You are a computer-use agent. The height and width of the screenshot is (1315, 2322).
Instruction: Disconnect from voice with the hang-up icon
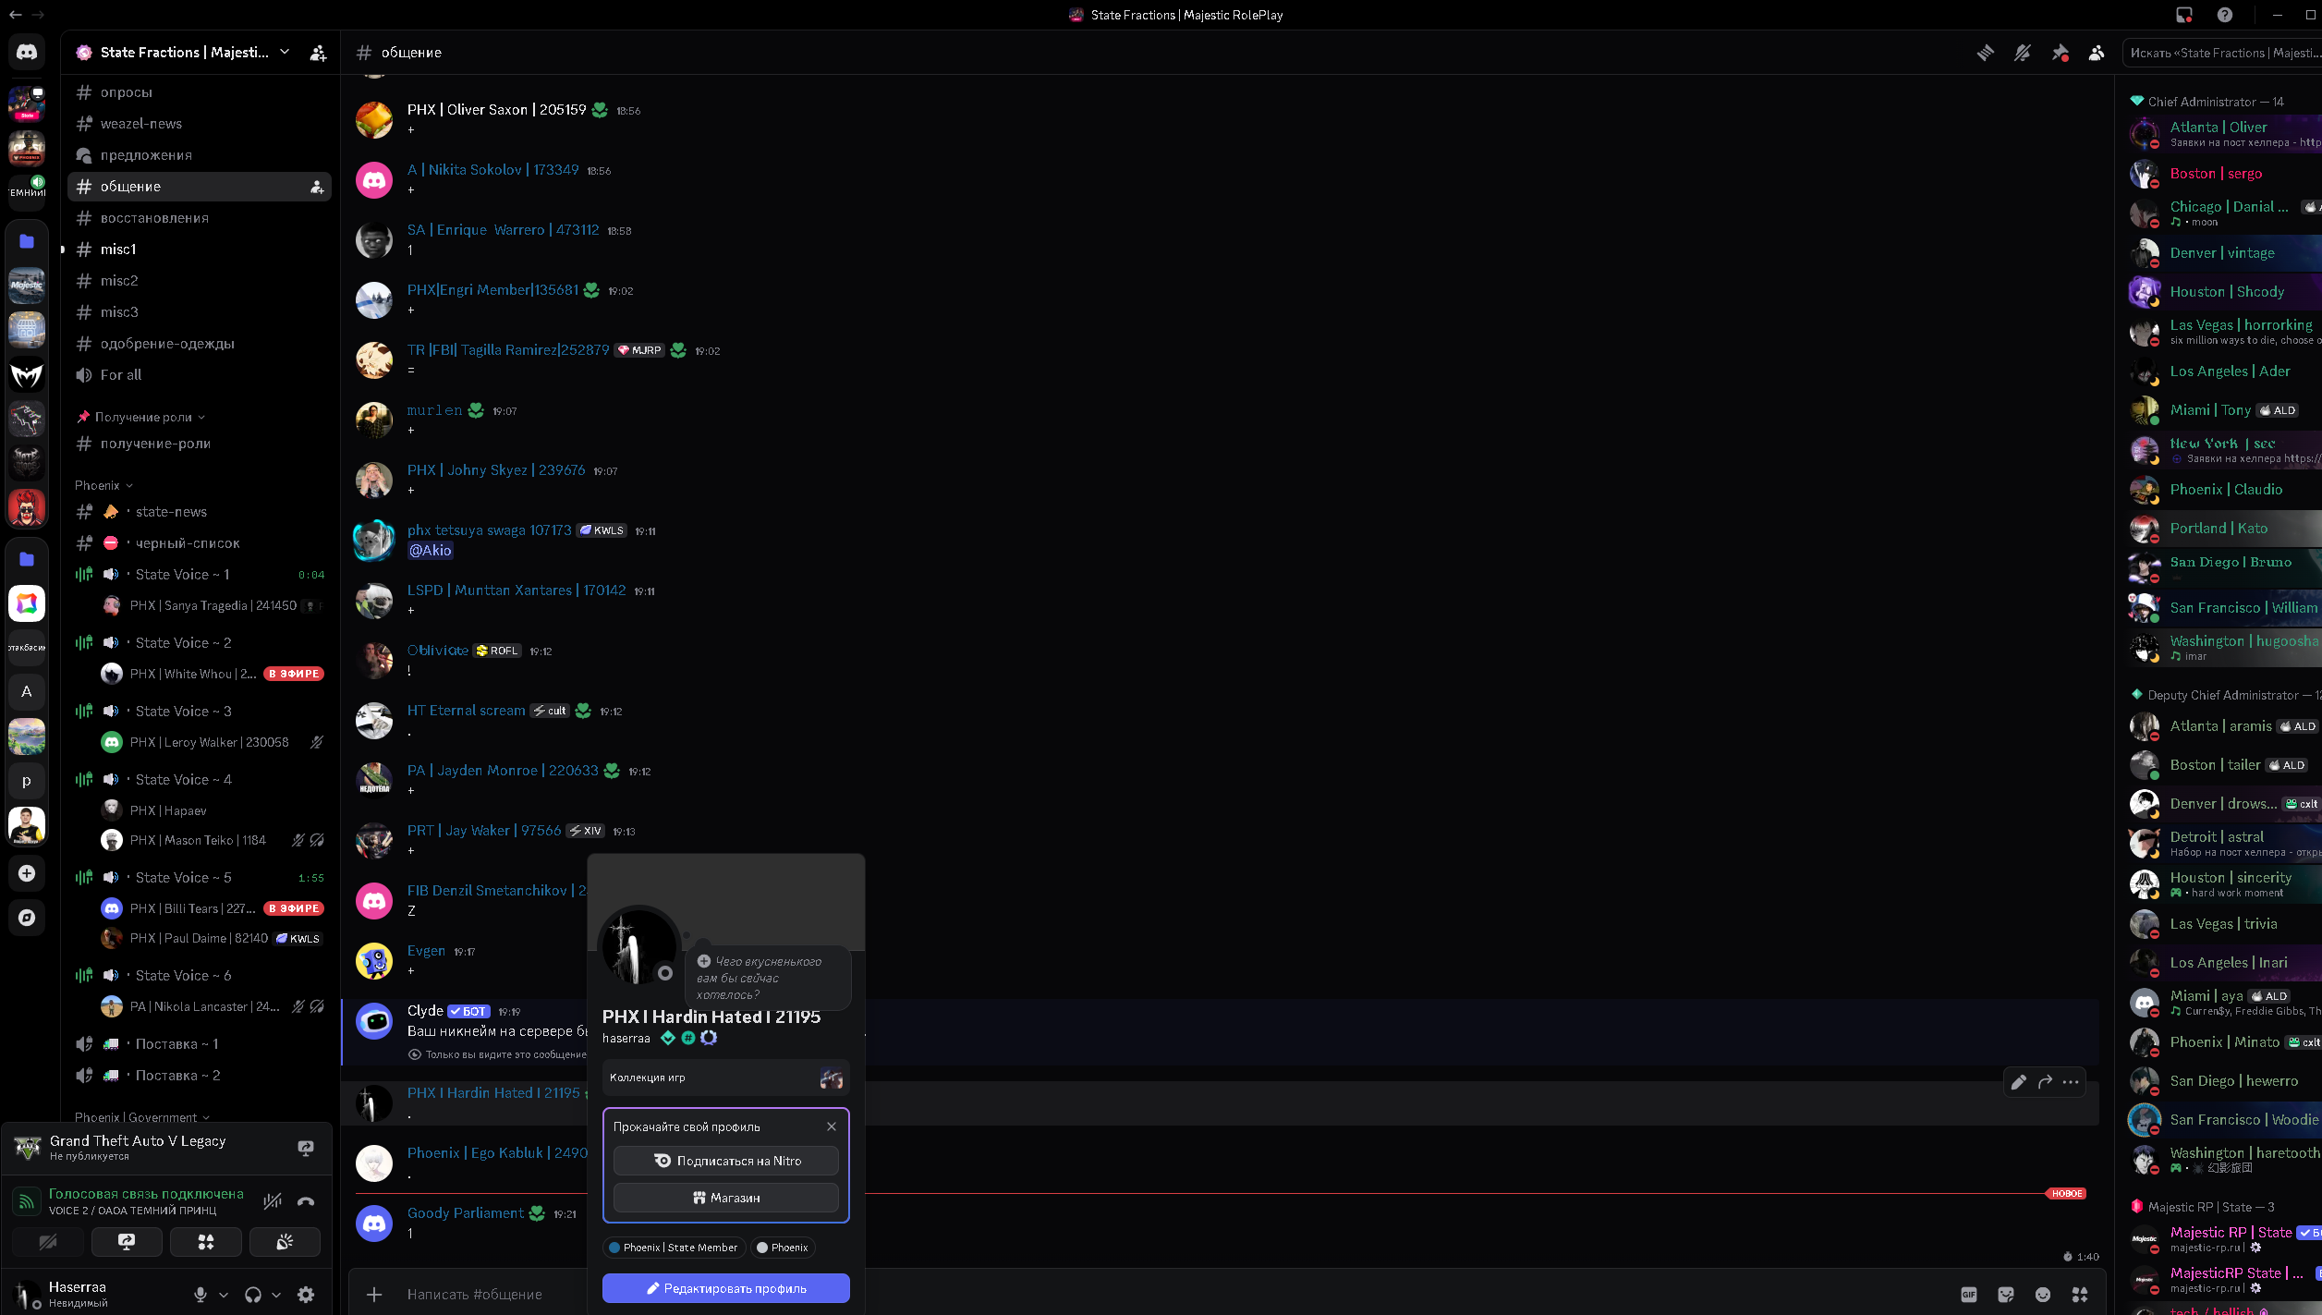(x=306, y=1201)
